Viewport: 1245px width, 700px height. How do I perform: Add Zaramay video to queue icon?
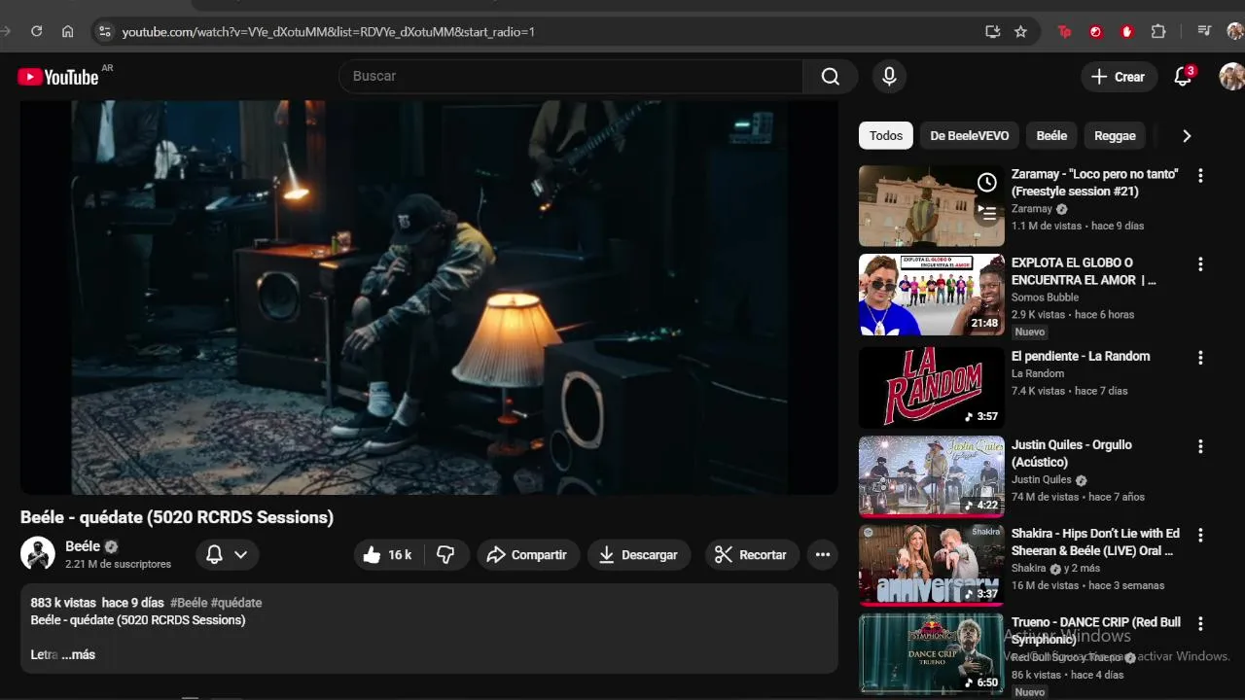coord(986,213)
